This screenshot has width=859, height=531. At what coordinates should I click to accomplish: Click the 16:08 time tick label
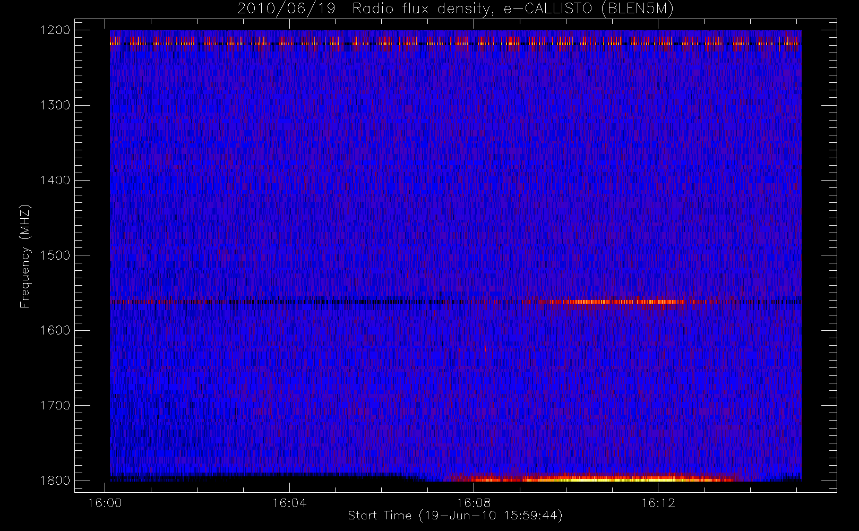[474, 503]
